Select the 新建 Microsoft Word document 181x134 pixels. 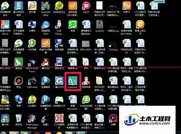73,99
